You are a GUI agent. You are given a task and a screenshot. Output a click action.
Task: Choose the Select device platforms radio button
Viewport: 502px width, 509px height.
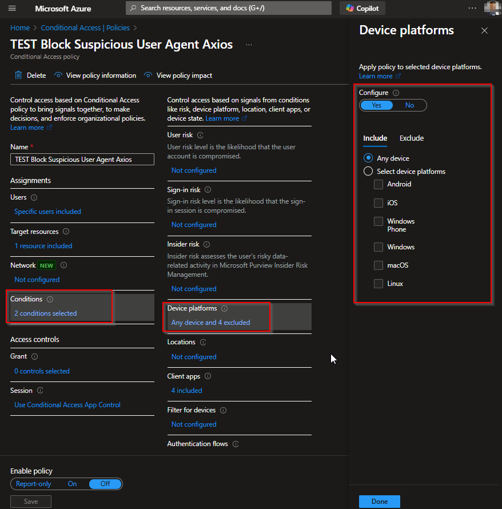tap(368, 172)
